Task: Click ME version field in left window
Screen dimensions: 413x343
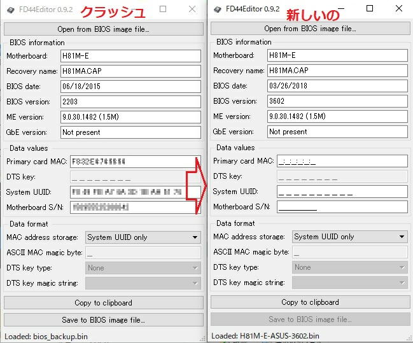Action: point(130,117)
